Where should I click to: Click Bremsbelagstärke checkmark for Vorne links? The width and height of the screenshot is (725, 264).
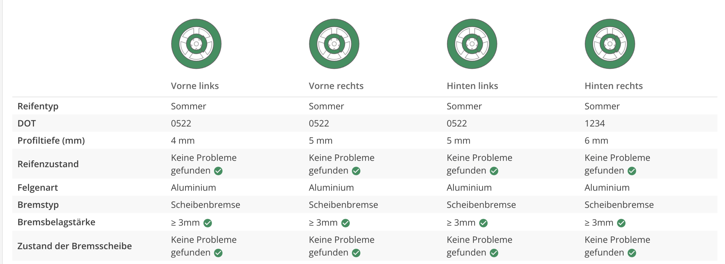(208, 223)
